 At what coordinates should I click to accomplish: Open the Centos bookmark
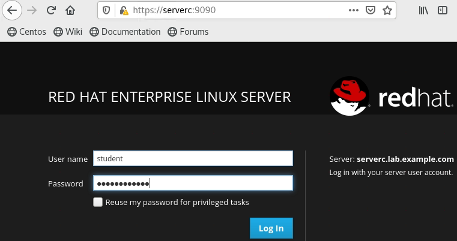tap(26, 32)
